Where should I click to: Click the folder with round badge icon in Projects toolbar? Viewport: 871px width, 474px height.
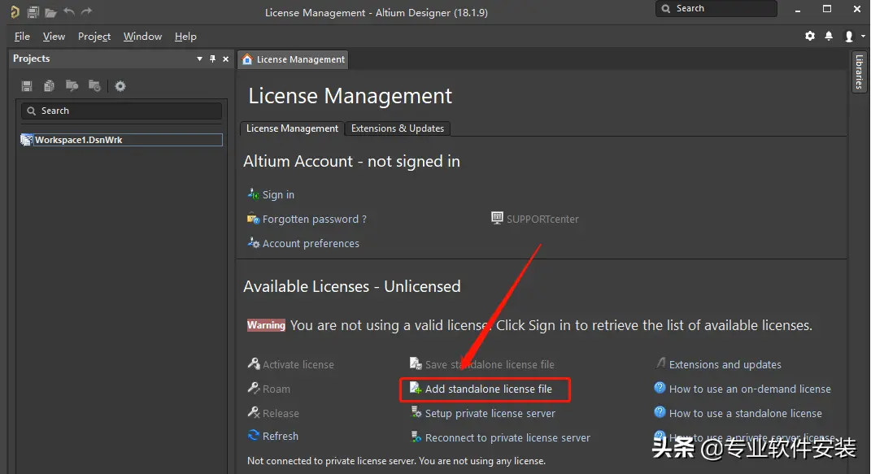pyautogui.click(x=95, y=86)
